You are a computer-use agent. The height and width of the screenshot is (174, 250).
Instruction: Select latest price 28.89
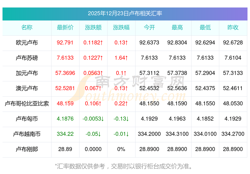pos(65,149)
